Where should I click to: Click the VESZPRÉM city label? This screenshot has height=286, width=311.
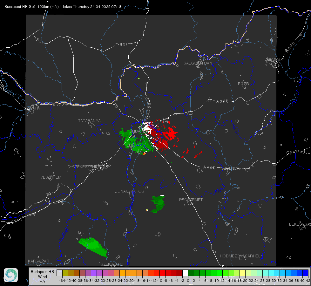coord(51,177)
